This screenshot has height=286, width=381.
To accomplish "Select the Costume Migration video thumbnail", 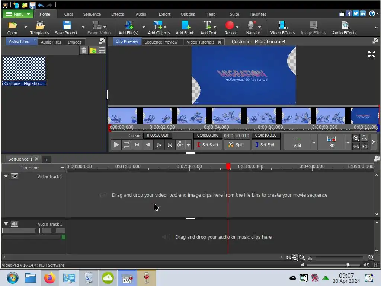I will [24, 69].
